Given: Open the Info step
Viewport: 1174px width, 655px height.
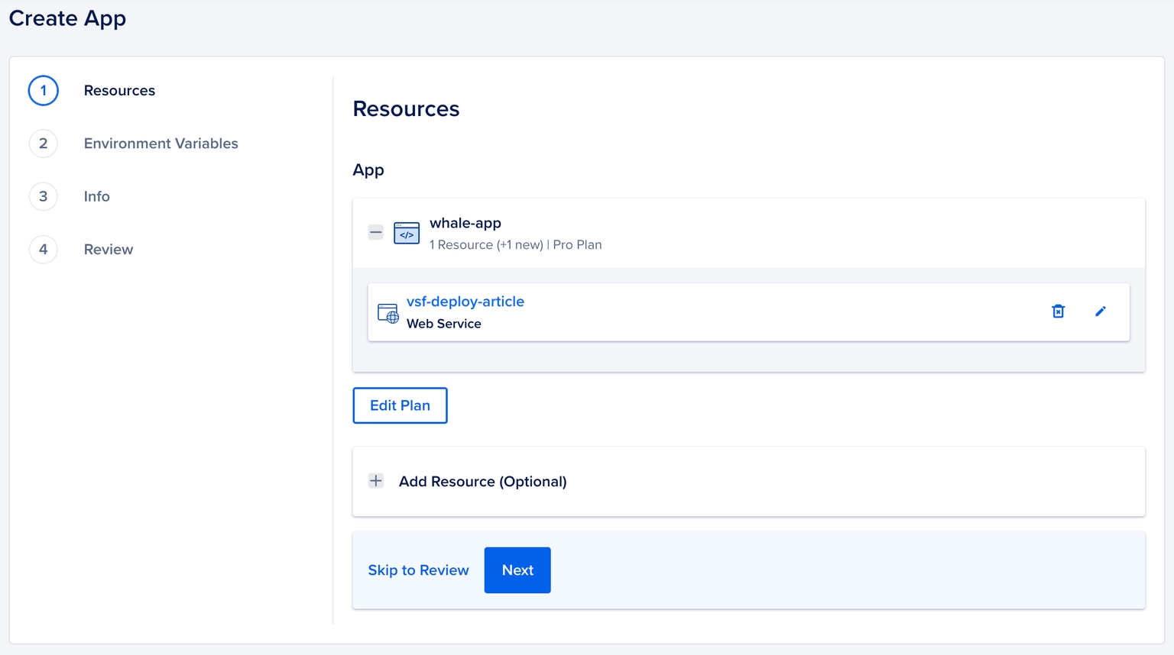Looking at the screenshot, I should click(97, 196).
